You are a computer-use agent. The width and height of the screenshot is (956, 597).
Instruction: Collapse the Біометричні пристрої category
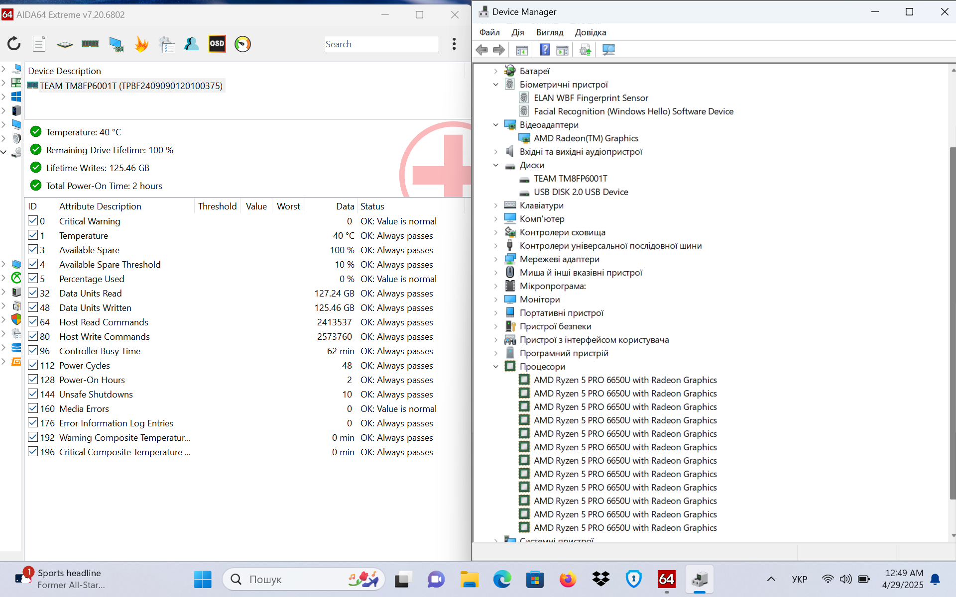click(x=495, y=85)
